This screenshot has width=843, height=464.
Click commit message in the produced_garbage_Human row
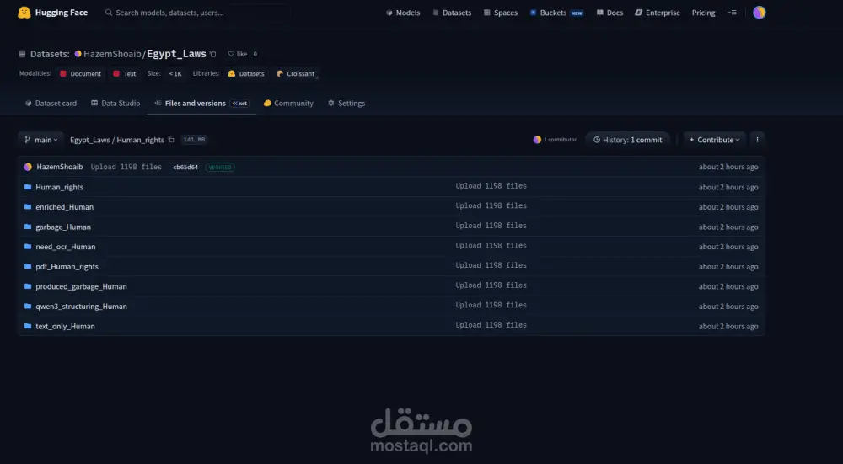491,285
